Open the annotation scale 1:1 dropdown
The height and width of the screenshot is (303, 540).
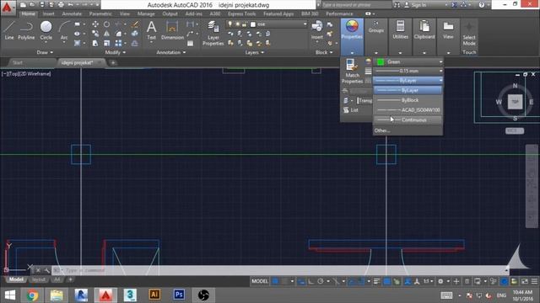(x=428, y=281)
